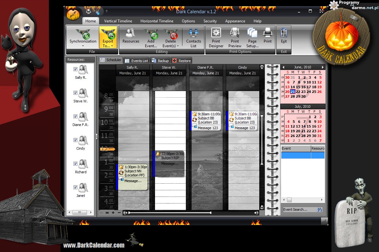This screenshot has width=379, height=252.
Task: Disable the Janet resource checkbox
Action: click(x=75, y=187)
